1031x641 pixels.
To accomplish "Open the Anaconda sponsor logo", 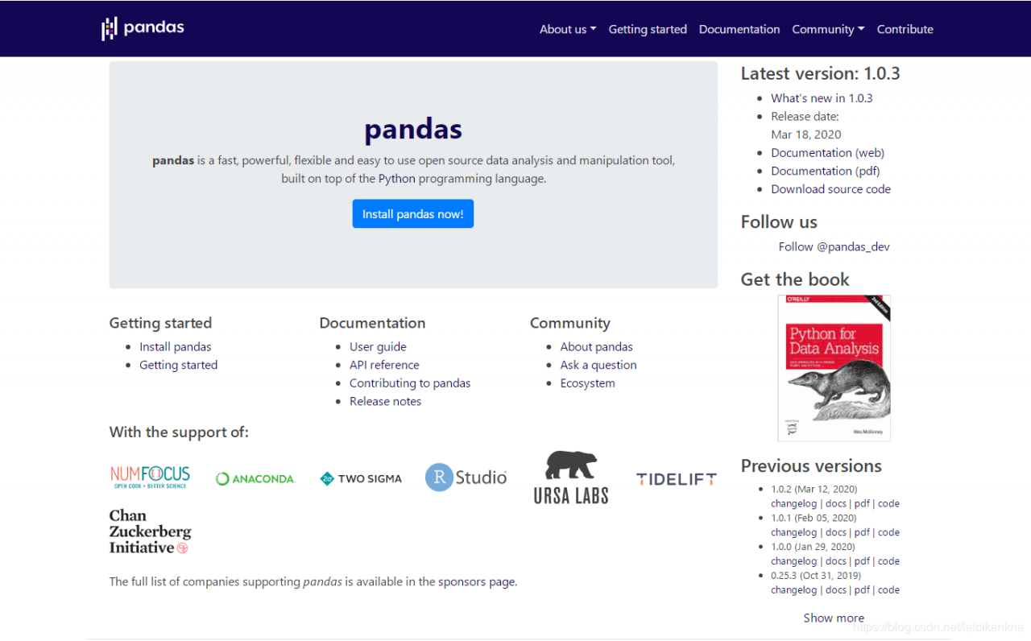I will coord(255,478).
